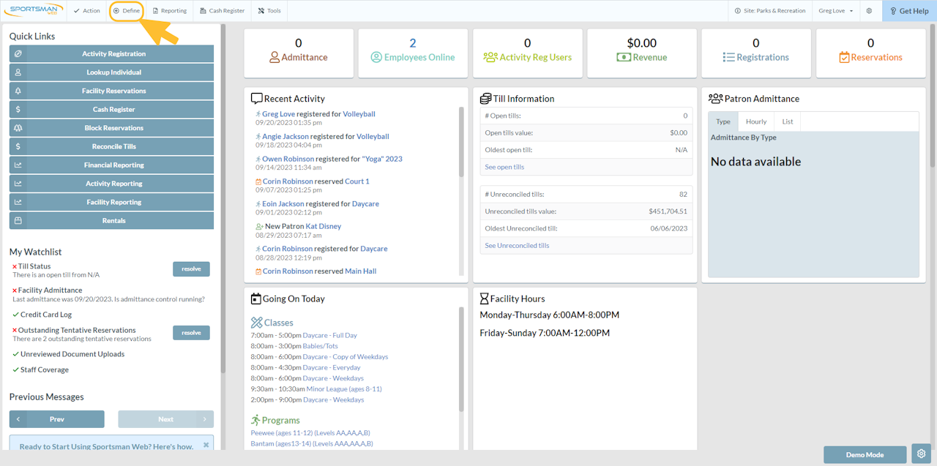This screenshot has height=466, width=937.
Task: Click the Admittance tile icon
Action: (x=275, y=57)
